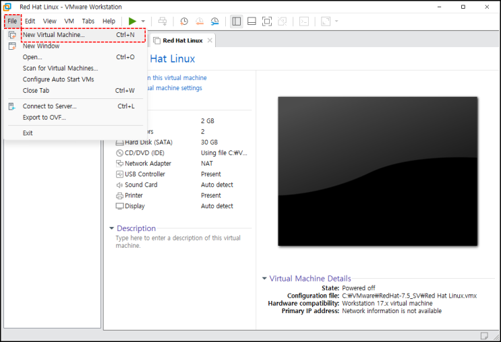Enter full screen mode icon
Screen dimensions: 501x342
click(267, 22)
